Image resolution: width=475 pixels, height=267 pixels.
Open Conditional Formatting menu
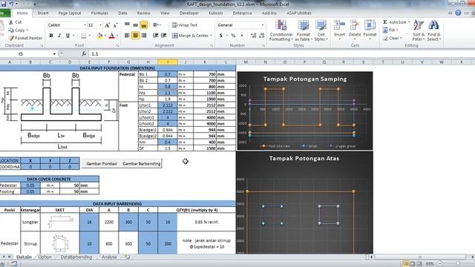point(281,30)
